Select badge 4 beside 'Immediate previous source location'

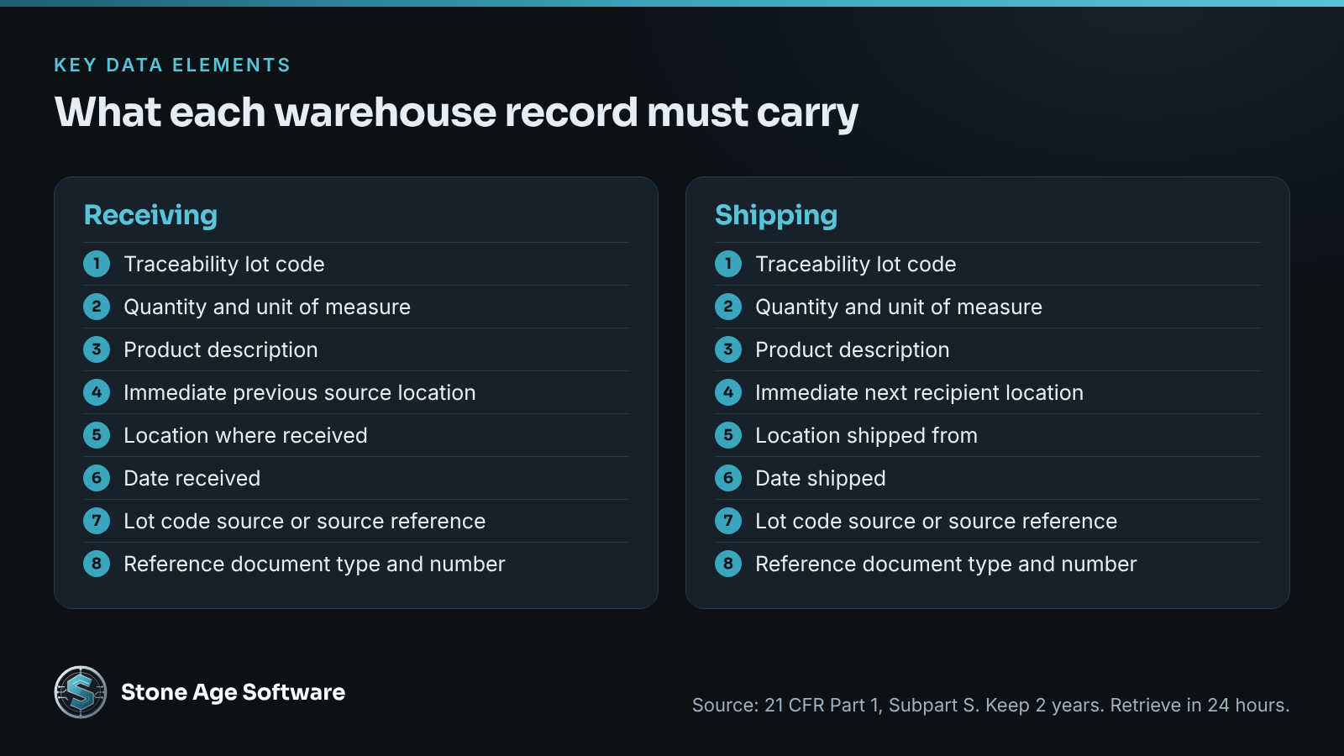point(97,392)
